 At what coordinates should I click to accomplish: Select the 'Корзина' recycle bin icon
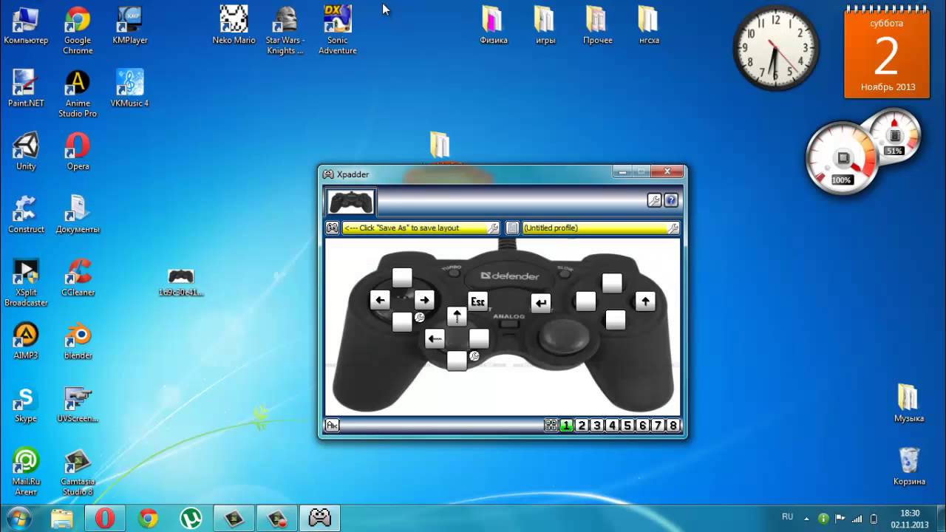909,466
